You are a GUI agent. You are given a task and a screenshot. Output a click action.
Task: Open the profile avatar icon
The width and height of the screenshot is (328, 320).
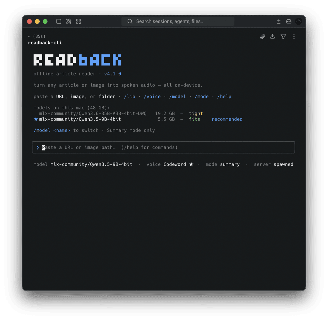pos(299,21)
